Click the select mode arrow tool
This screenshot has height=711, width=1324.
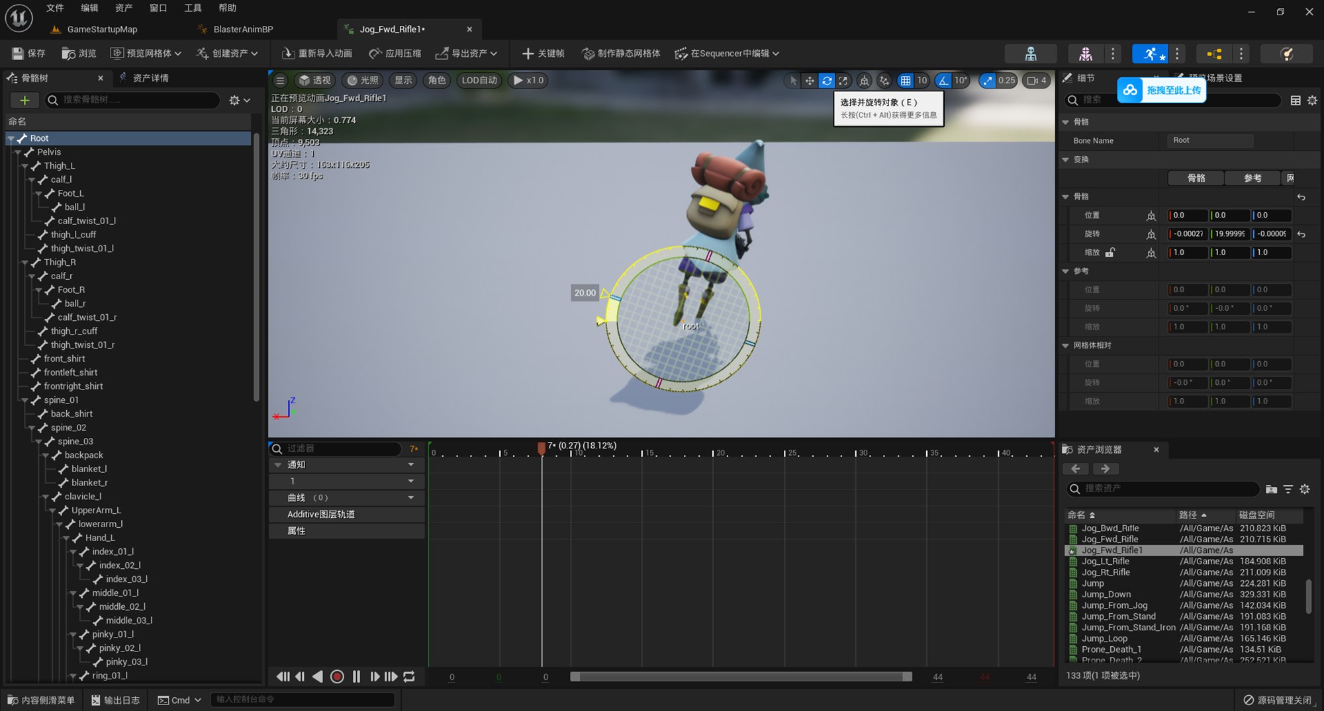[793, 81]
